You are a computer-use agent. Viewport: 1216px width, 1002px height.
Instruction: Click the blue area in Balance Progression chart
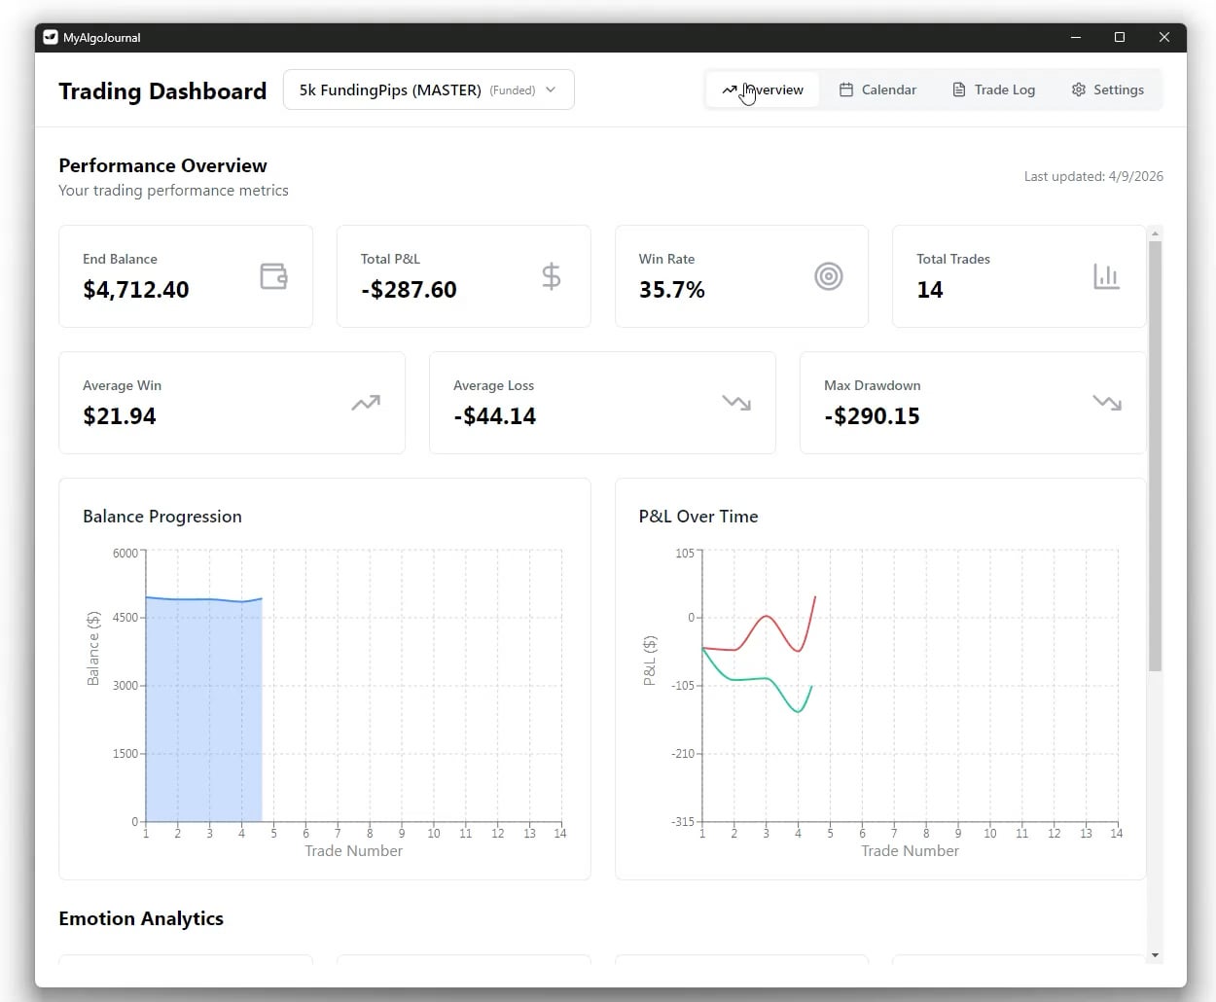(204, 710)
